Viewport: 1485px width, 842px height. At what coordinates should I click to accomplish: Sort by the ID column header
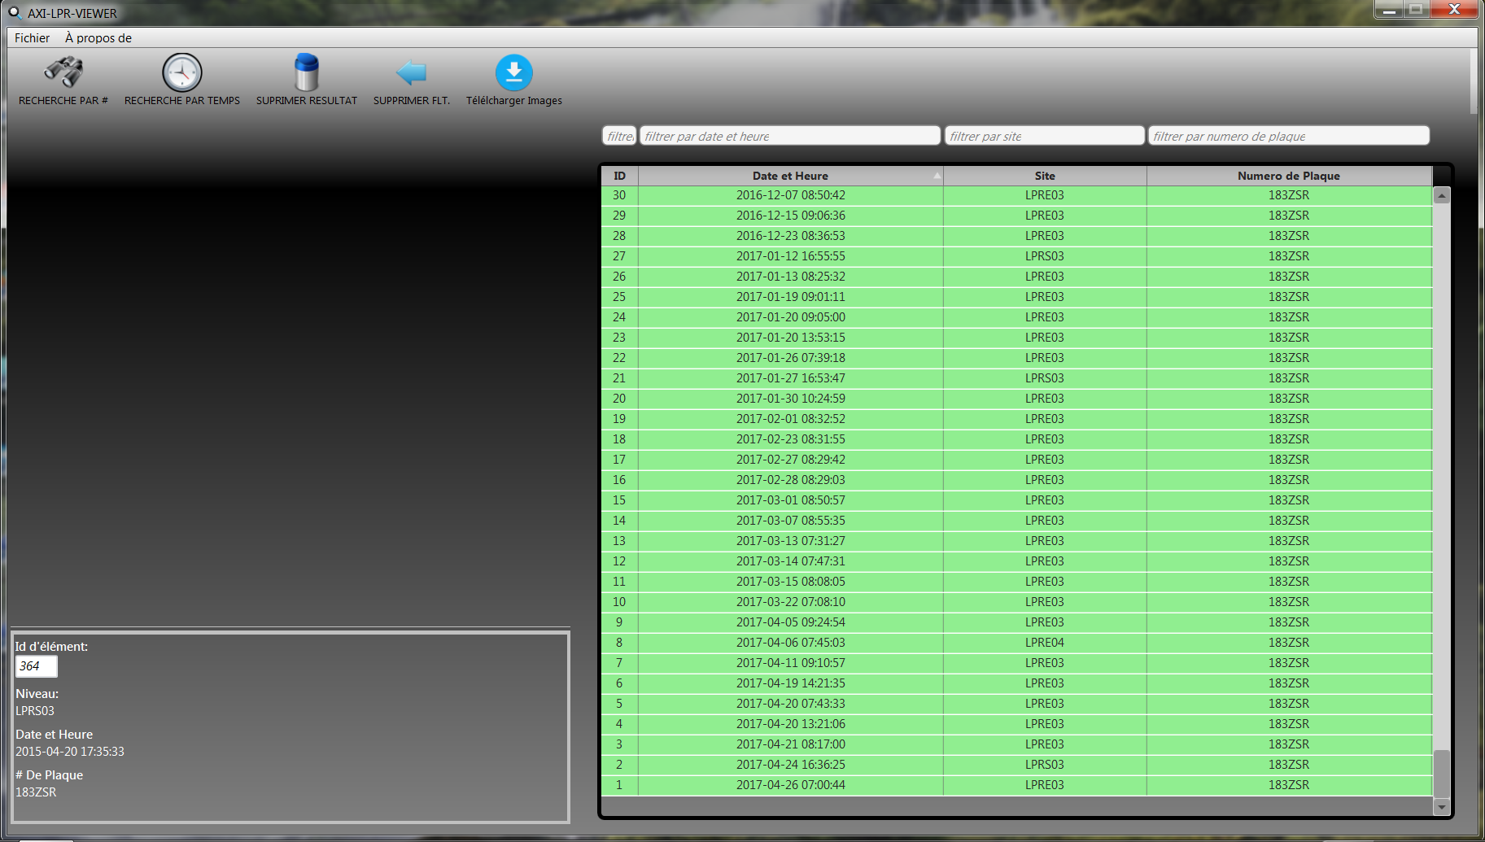coord(620,176)
